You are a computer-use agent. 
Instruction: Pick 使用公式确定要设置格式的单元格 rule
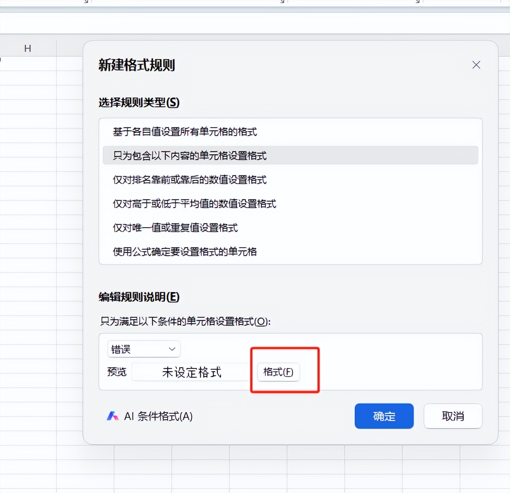(290, 252)
